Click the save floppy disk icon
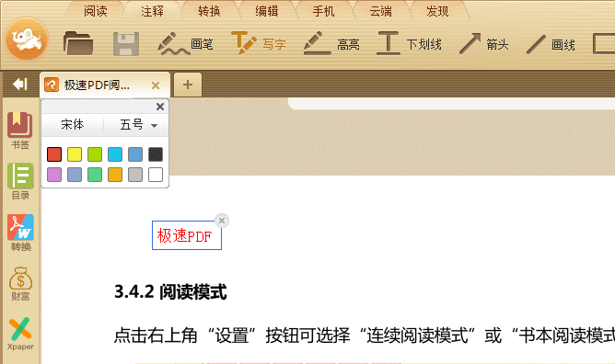The width and height of the screenshot is (615, 364). pyautogui.click(x=126, y=44)
